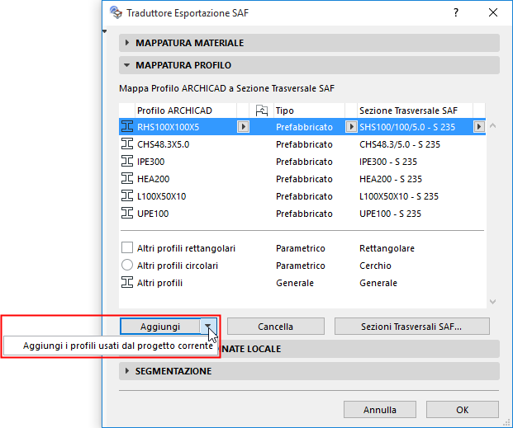This screenshot has height=428, width=513.
Task: Click the profile icon beside CHS48.3X5.0
Action: click(x=127, y=144)
